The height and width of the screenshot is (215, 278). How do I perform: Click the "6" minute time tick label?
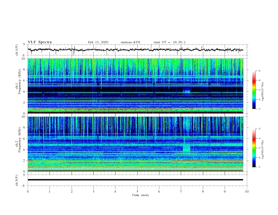click(x=159, y=191)
